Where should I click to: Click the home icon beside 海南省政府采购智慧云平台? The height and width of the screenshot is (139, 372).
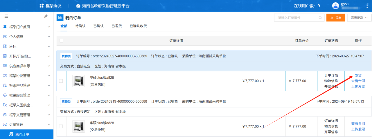click(78, 6)
